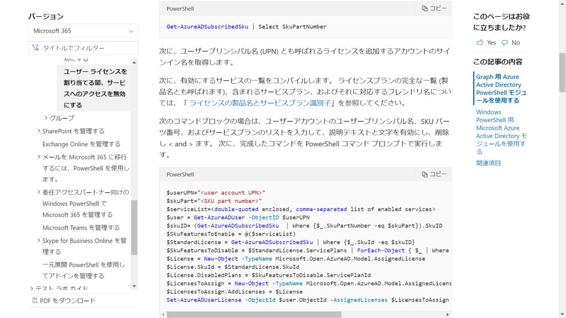Screen dimensions: 566x318
Task: Expand the グループ tree node
Action: pos(46,118)
